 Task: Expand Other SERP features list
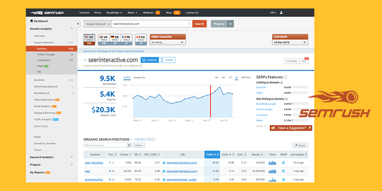point(261,126)
